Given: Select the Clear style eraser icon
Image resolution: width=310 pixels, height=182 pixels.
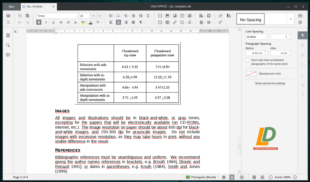Looking at the screenshot, I should point(220,16).
